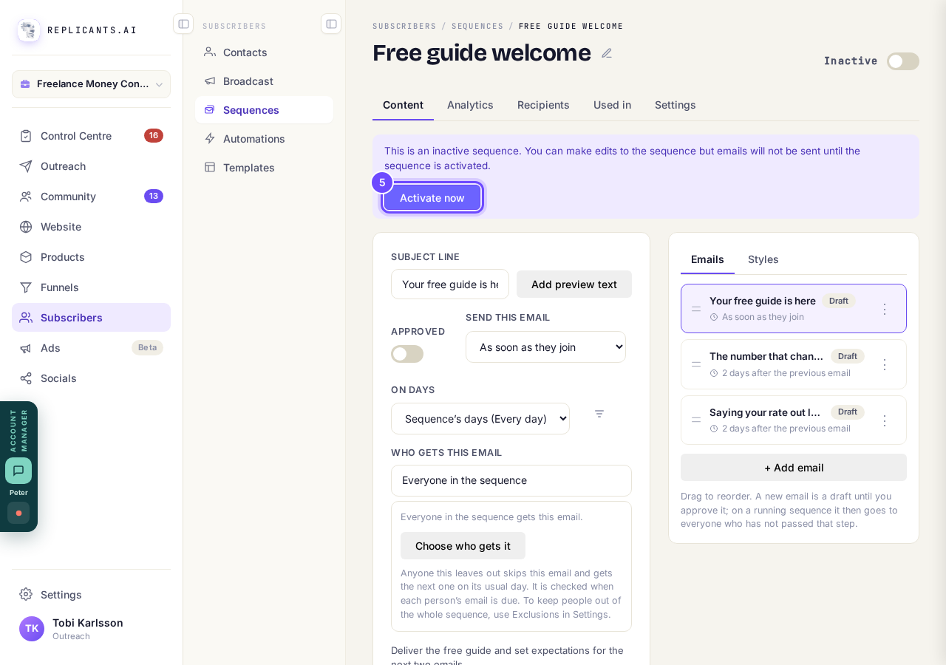The width and height of the screenshot is (946, 665).
Task: Grab drag handle of 'Saying your rate out' email
Action: click(x=696, y=420)
